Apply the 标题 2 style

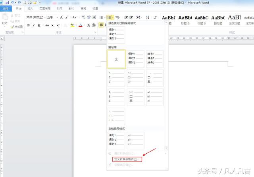click(x=185, y=20)
